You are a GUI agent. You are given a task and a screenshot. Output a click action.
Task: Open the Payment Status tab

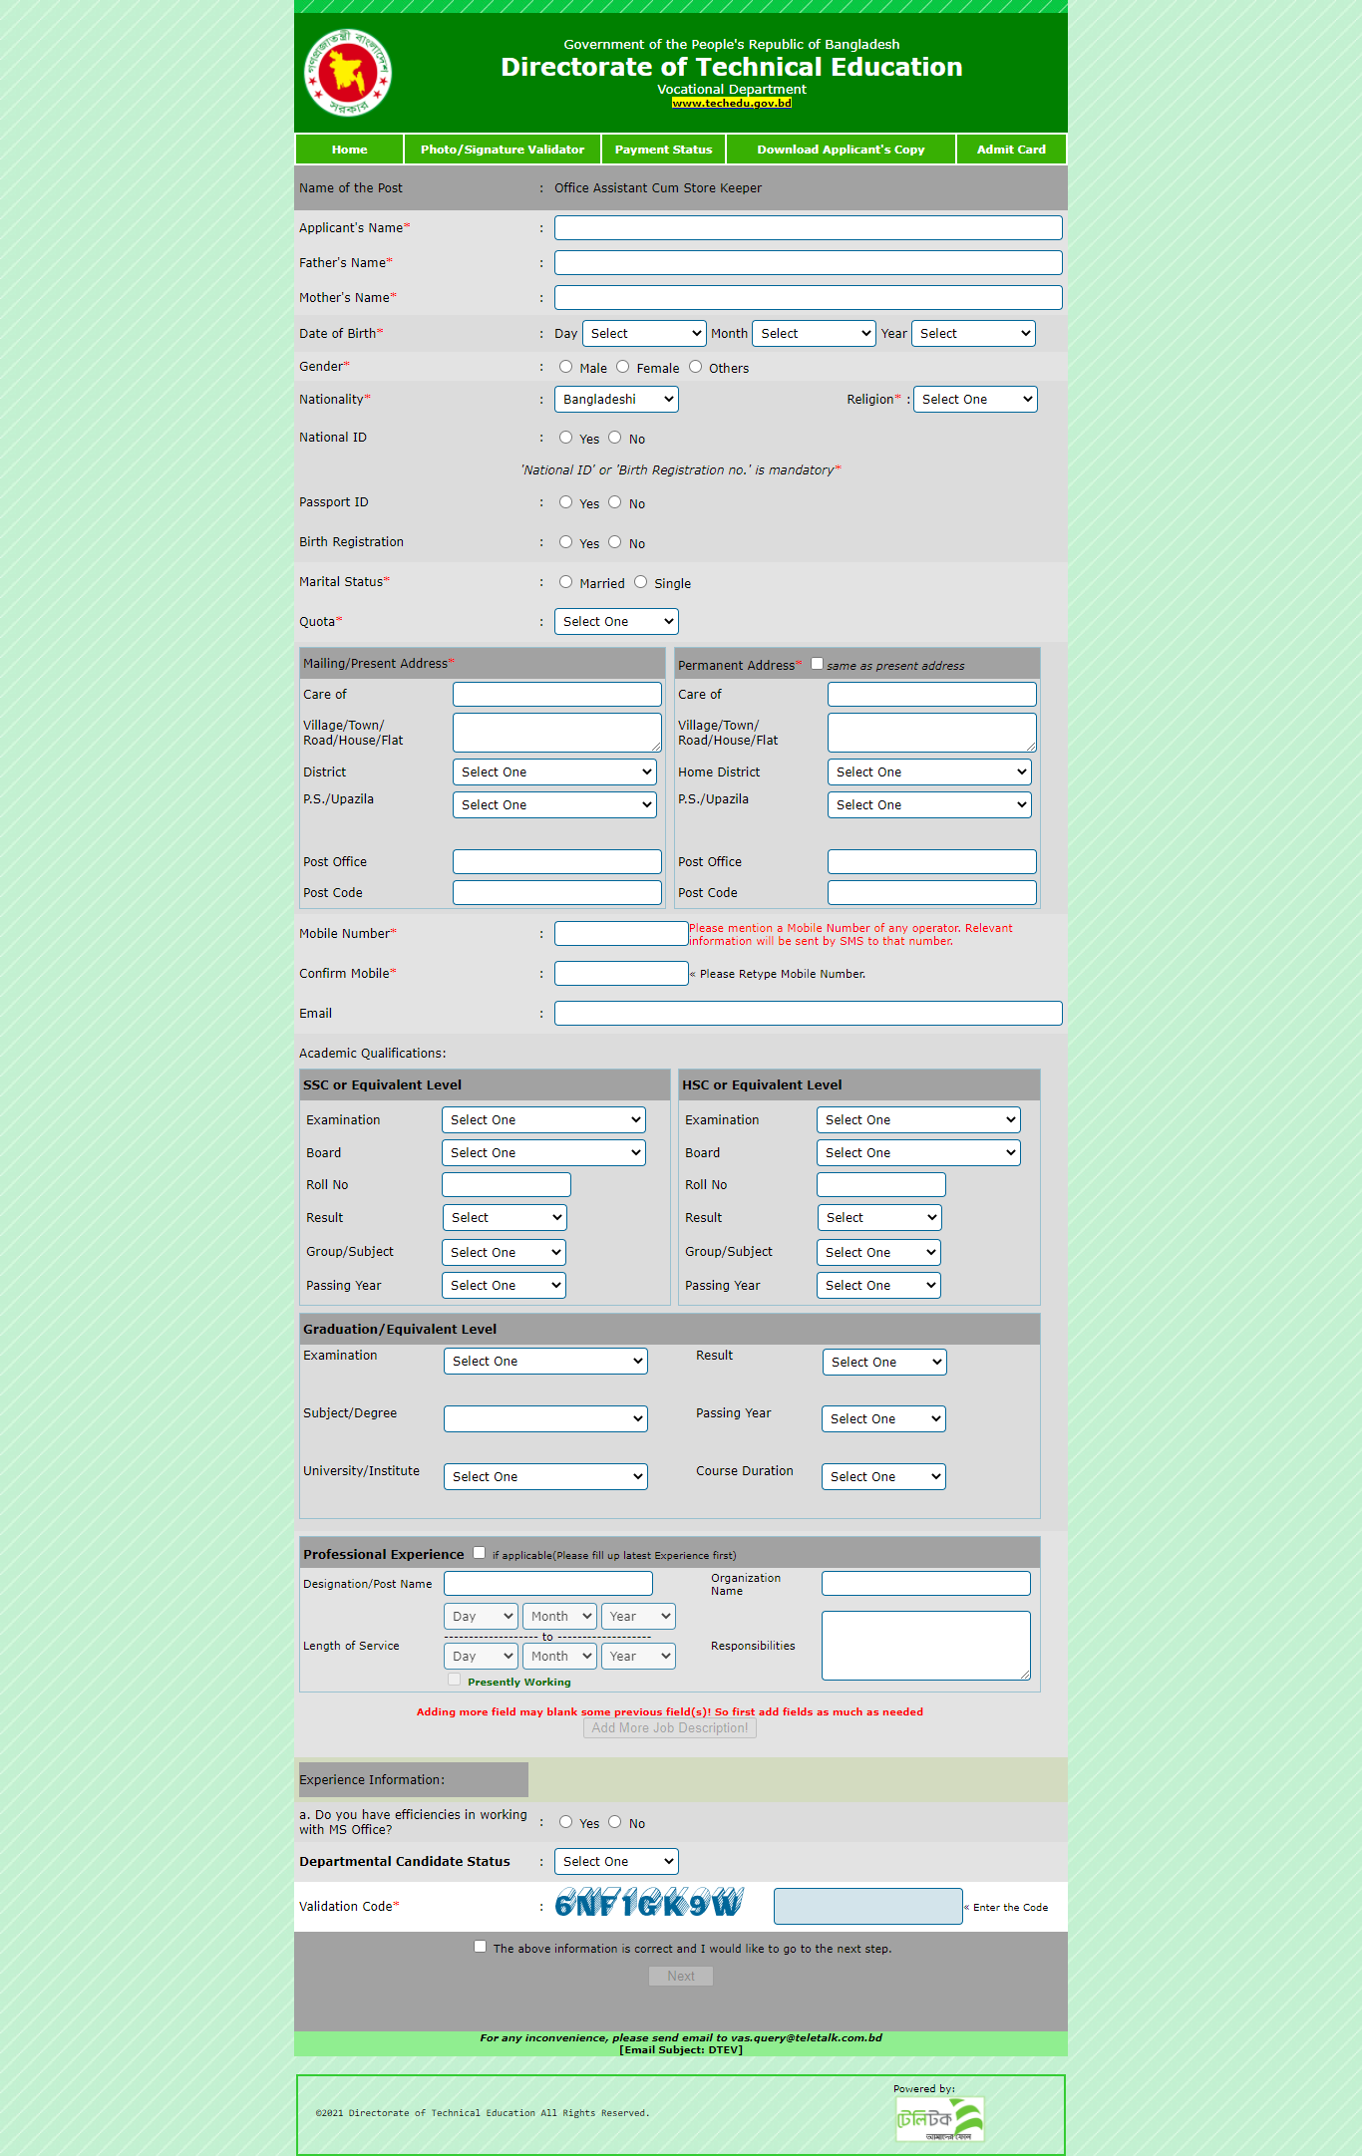pyautogui.click(x=664, y=150)
